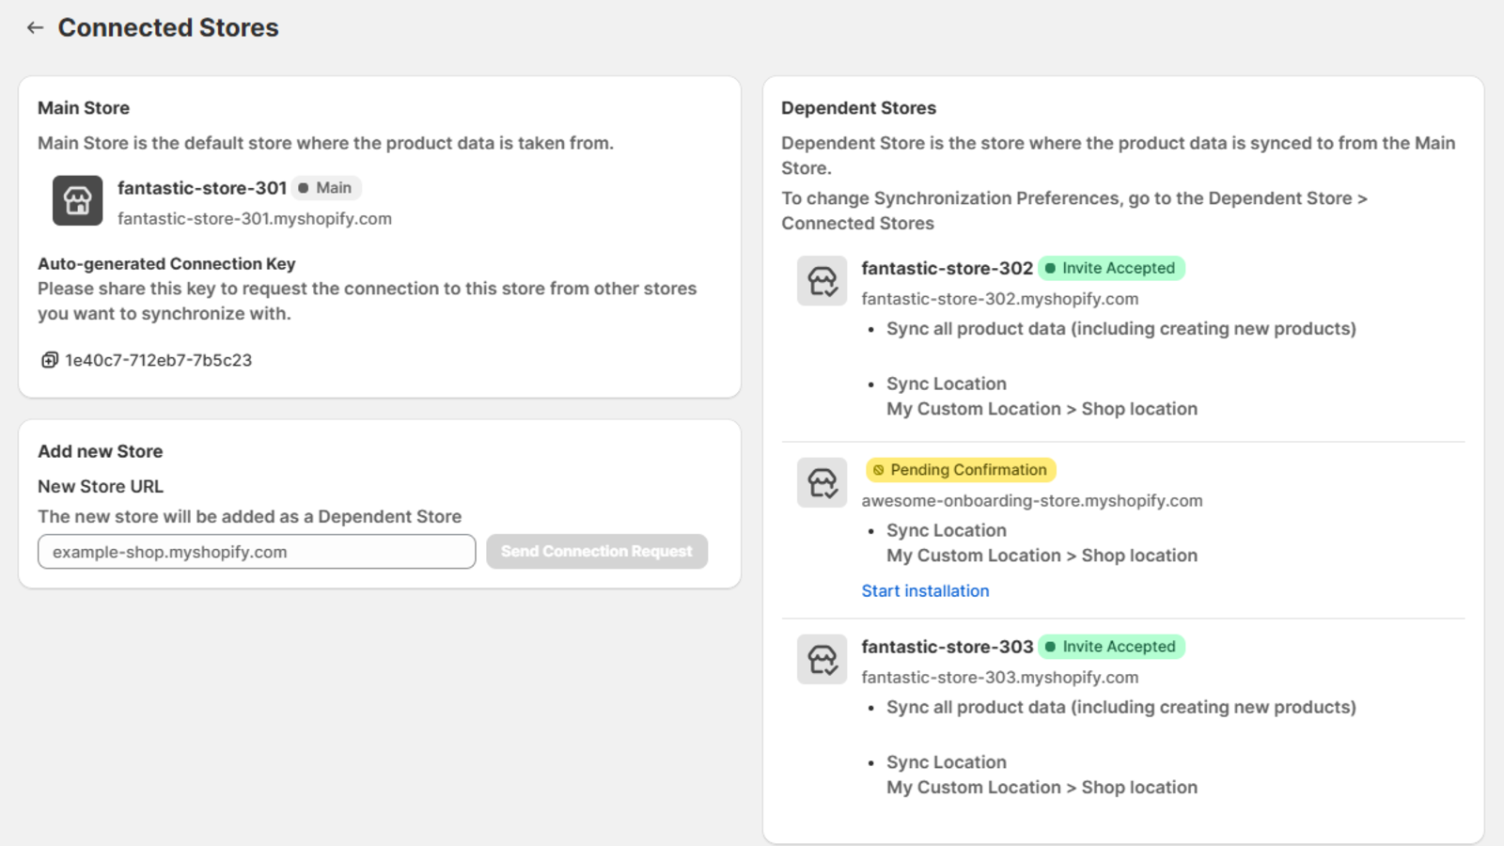Click the pending clock icon on Pending Confirmation badge
The image size is (1504, 846).
click(878, 469)
